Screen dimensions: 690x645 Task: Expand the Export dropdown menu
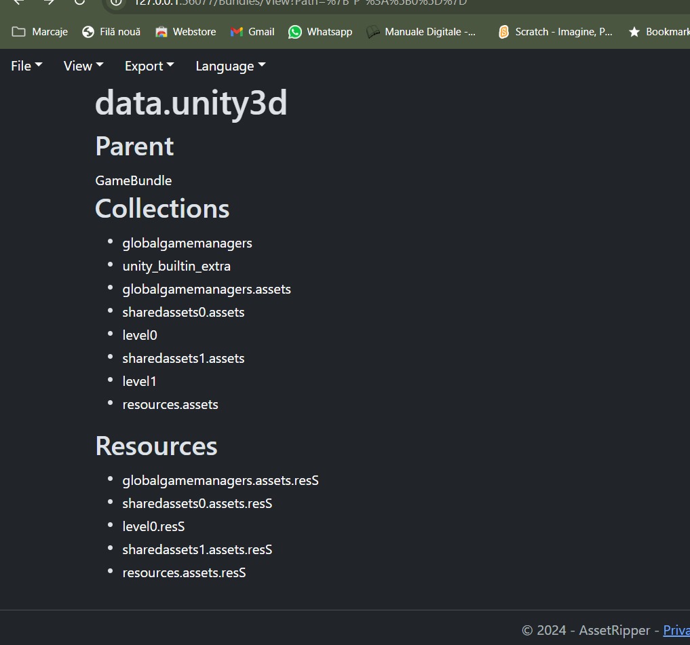coord(149,66)
